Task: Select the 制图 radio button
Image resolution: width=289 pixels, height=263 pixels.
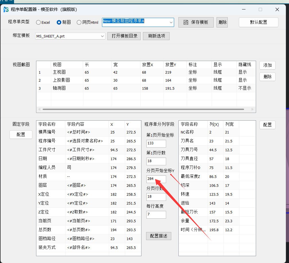Action: pos(59,22)
